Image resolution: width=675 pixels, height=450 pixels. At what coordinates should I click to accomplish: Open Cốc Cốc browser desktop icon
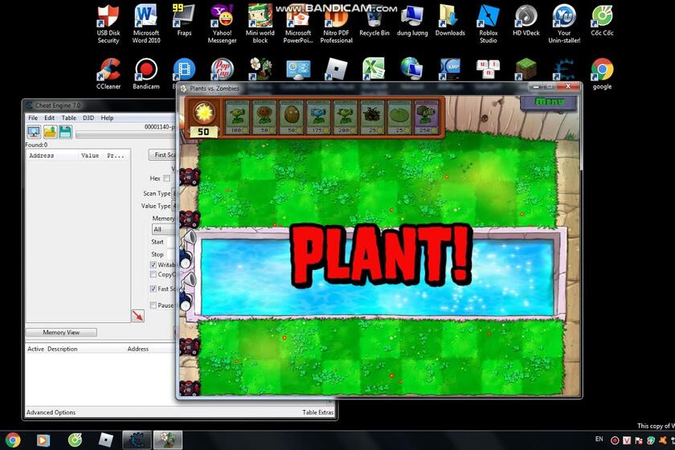click(602, 20)
